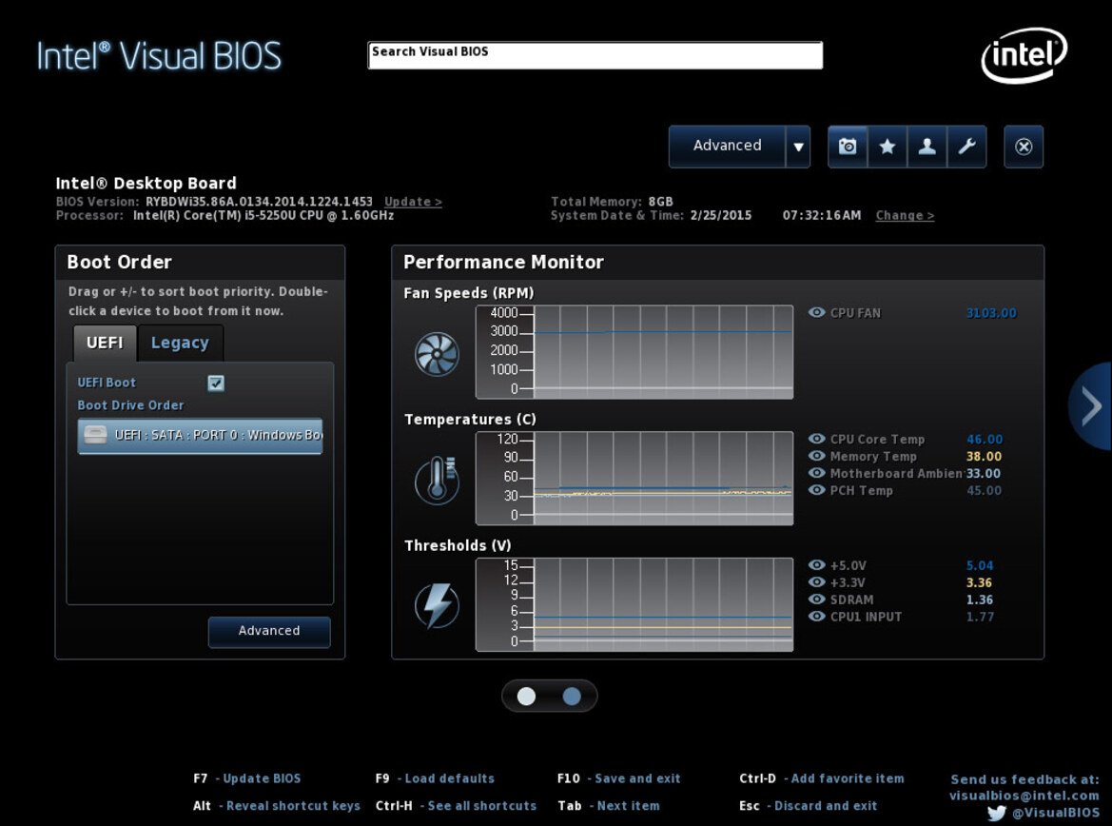Click the Twitter bird icon
The height and width of the screenshot is (826, 1112).
coord(997,813)
